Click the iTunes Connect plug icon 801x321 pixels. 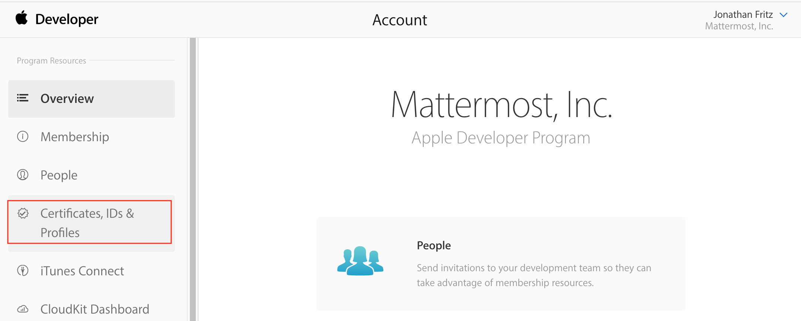point(23,270)
